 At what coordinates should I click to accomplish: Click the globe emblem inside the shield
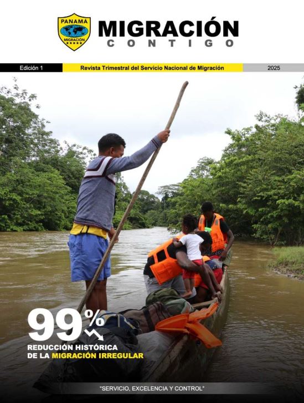pos(74,31)
